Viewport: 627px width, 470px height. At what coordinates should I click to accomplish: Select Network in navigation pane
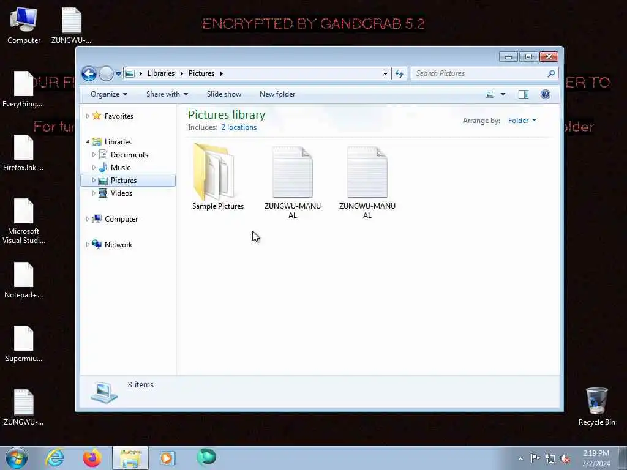tap(118, 245)
